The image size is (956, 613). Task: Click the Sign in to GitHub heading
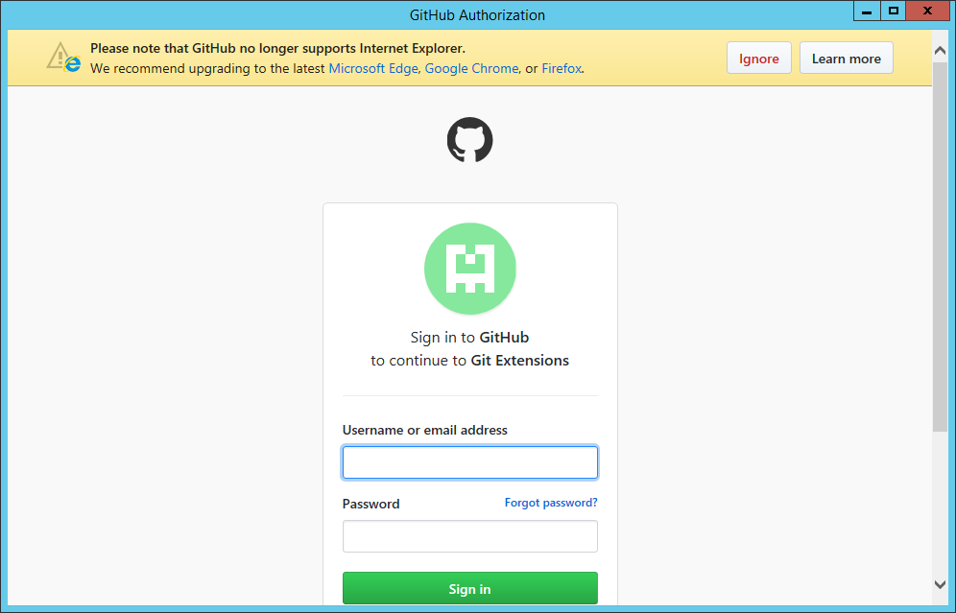click(469, 337)
